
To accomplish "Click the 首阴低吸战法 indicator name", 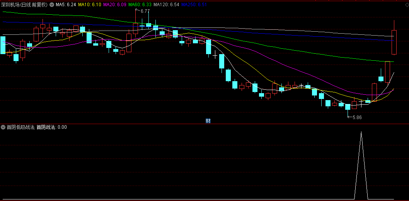I will point(20,127).
